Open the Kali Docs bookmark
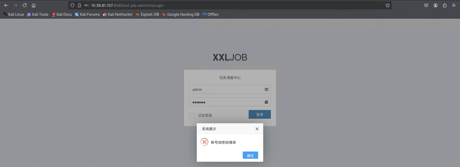Viewport: 460px width, 167px height. [62, 14]
